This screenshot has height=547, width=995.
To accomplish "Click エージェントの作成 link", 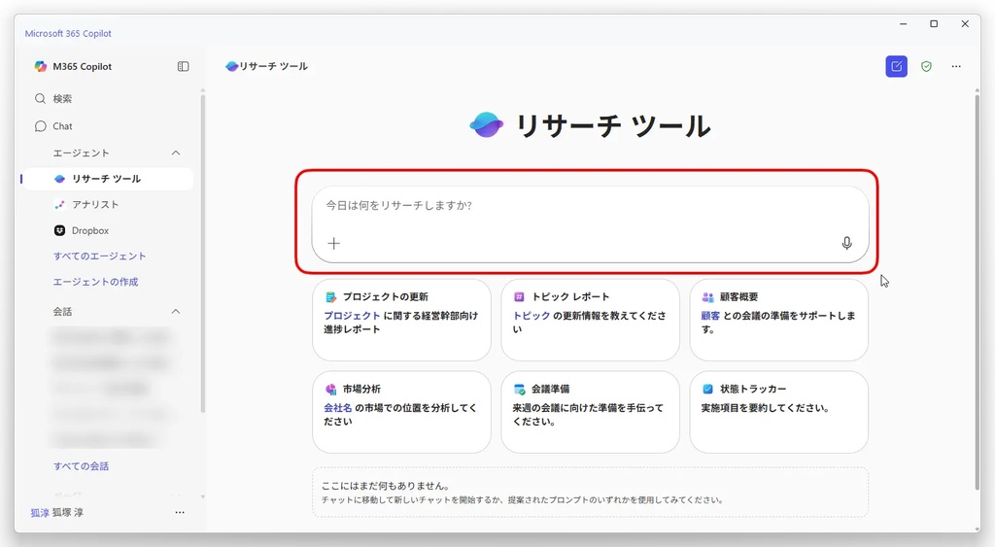I will point(96,282).
